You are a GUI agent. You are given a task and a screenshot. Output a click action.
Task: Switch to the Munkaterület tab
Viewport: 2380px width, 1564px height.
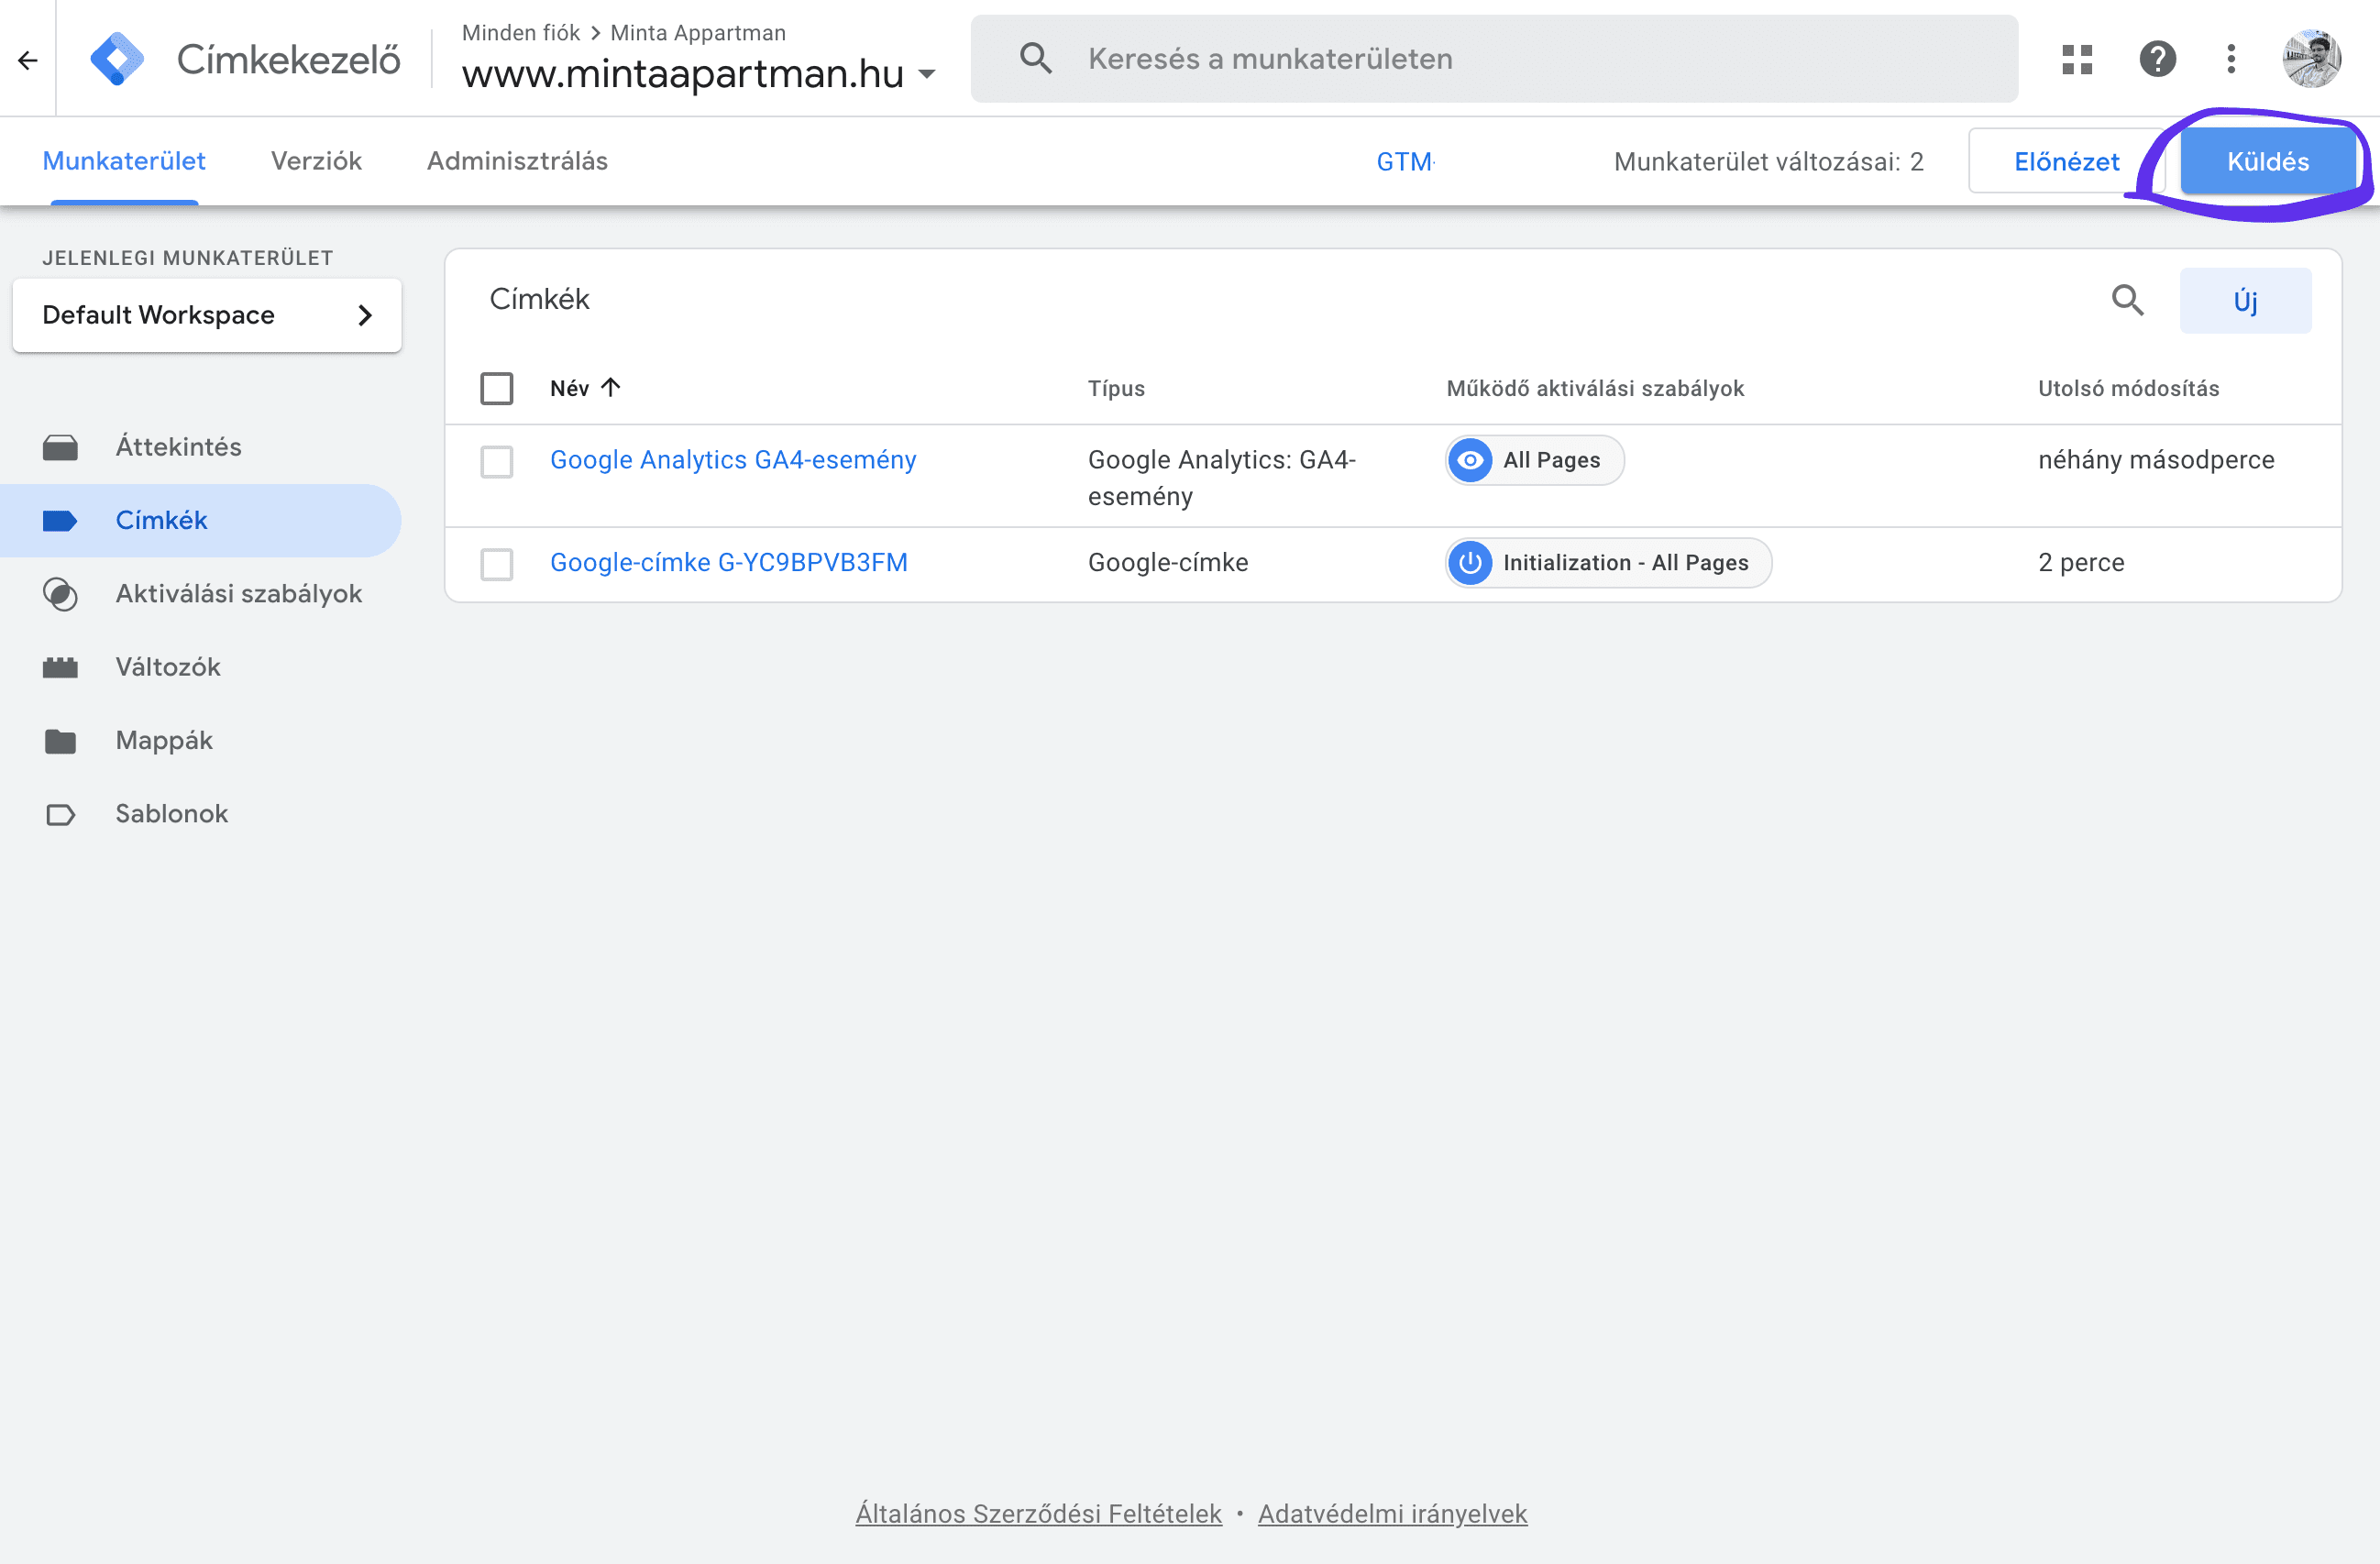(124, 161)
